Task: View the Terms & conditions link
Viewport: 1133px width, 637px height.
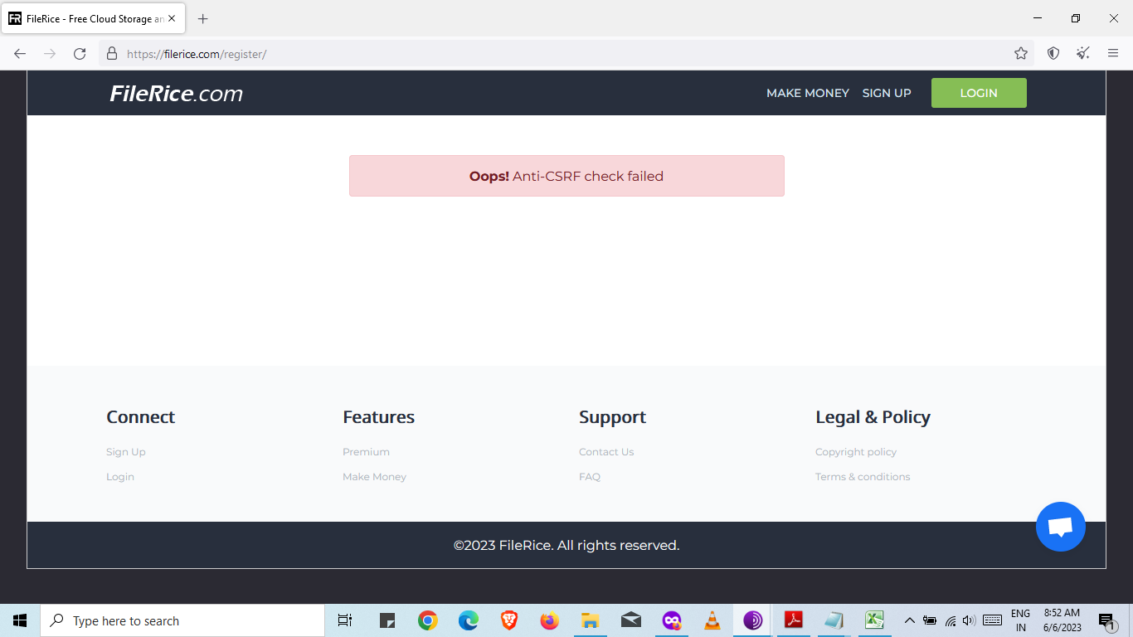Action: coord(862,477)
